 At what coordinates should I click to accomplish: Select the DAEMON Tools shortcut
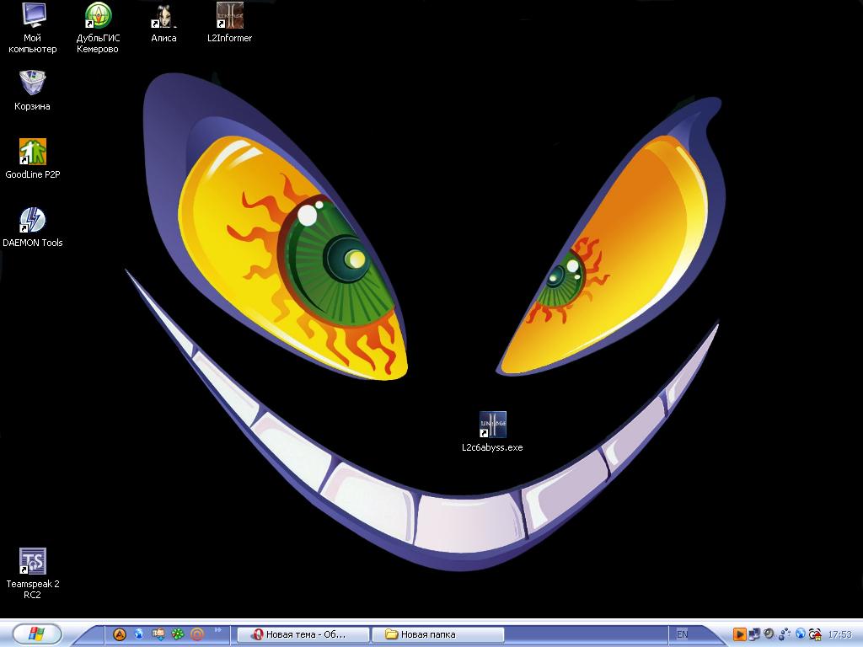33,227
